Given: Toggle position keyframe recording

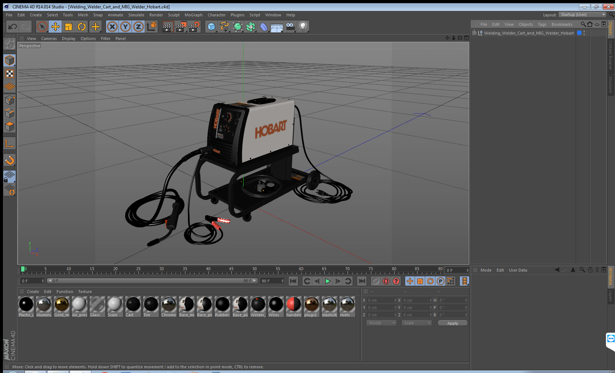Looking at the screenshot, I should 410,281.
